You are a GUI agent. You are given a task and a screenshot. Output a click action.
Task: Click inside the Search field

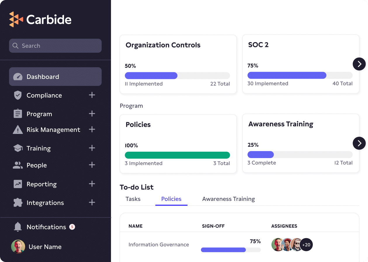pyautogui.click(x=55, y=46)
